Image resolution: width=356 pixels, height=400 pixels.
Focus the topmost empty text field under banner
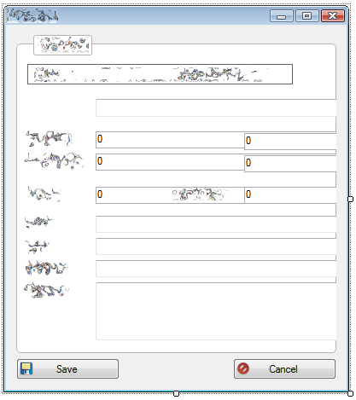(216, 107)
